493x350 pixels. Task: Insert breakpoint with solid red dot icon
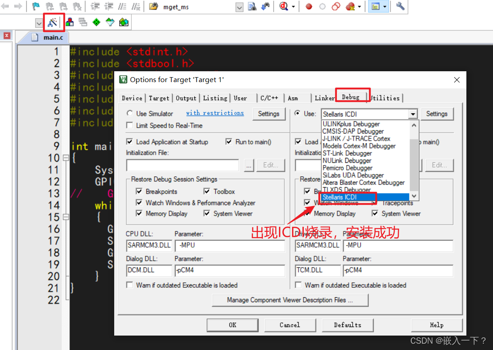tap(309, 6)
